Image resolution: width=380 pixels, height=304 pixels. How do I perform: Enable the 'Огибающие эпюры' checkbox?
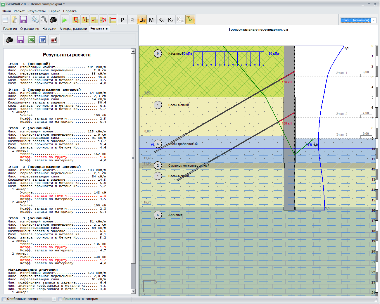(4, 299)
